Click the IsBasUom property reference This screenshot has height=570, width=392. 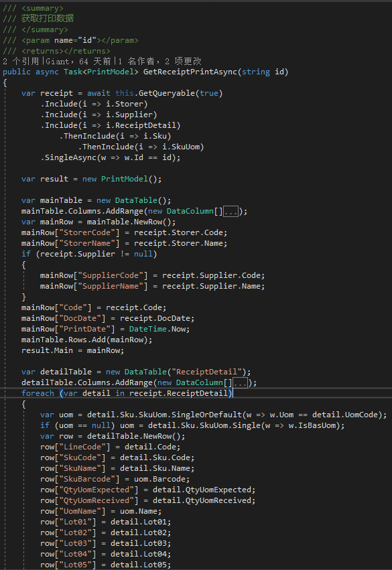(316, 425)
